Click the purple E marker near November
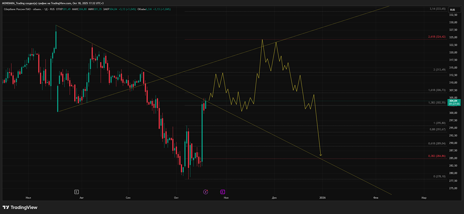Screen dimensions: 464x214 [x=222, y=192]
